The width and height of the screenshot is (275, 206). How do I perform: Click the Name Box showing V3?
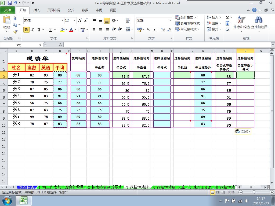(x=19, y=45)
